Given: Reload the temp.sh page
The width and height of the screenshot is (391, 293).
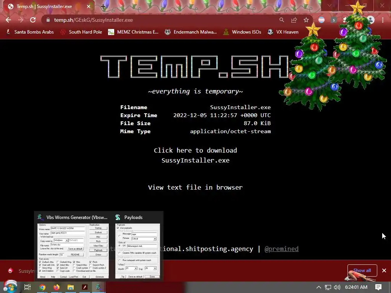Looking at the screenshot, I should 33,20.
